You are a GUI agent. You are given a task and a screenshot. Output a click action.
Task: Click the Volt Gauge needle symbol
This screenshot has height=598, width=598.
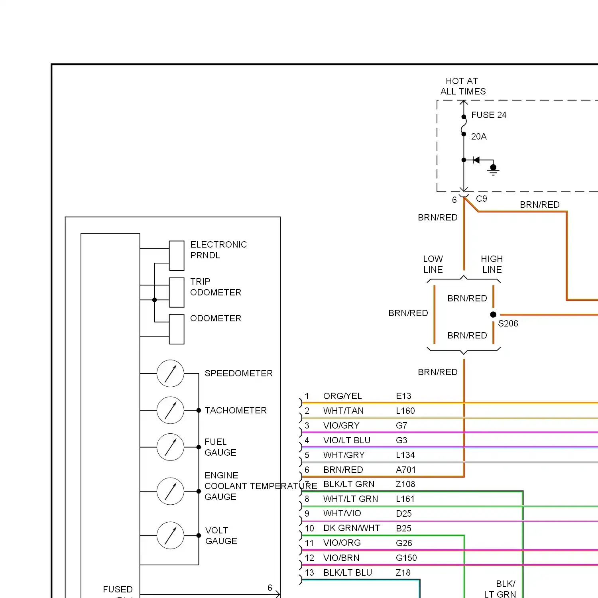click(x=170, y=535)
